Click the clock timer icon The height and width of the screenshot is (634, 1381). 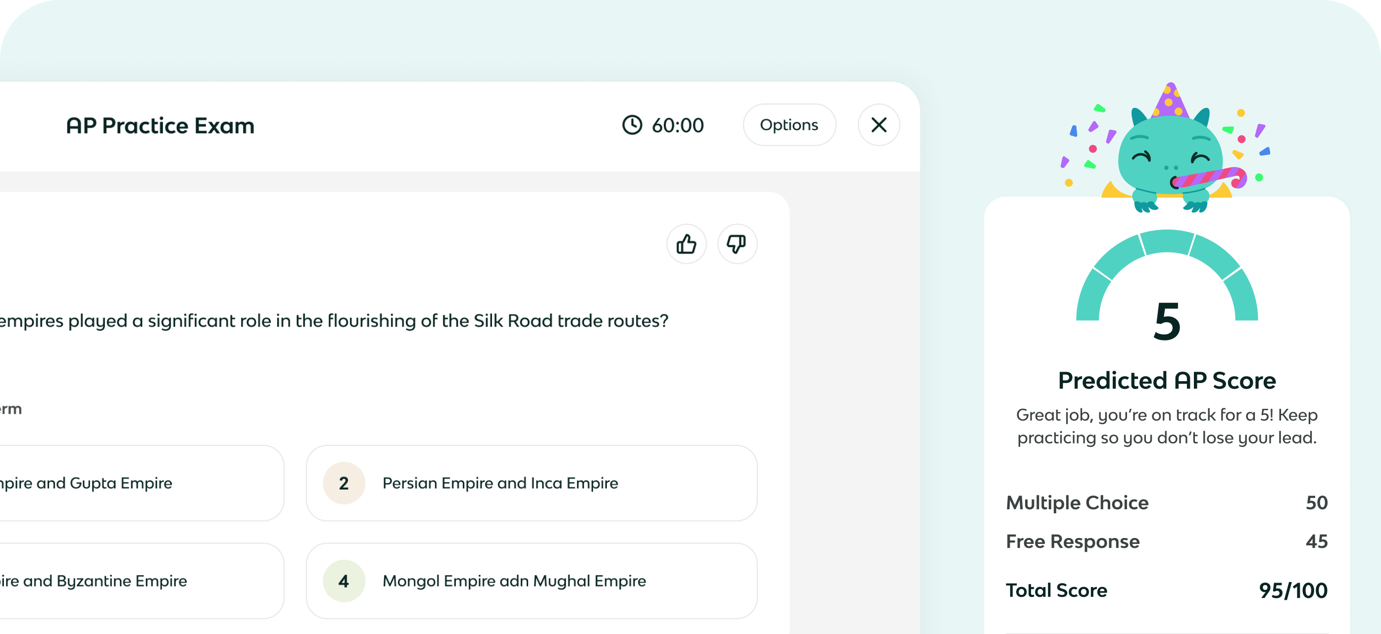click(x=632, y=125)
